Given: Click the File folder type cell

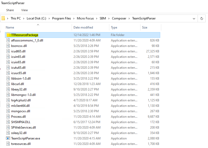Looking at the screenshot, I should click(x=118, y=35).
